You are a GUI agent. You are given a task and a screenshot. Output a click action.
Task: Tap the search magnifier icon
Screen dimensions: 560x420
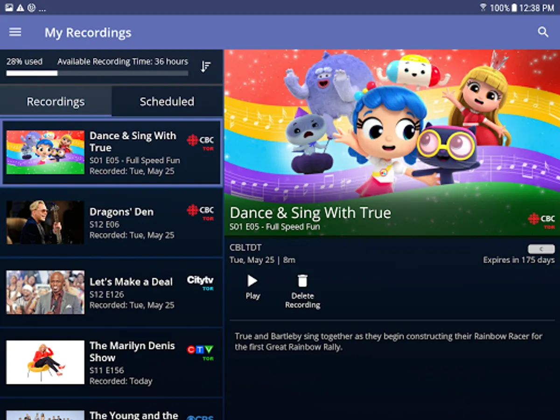coord(543,32)
